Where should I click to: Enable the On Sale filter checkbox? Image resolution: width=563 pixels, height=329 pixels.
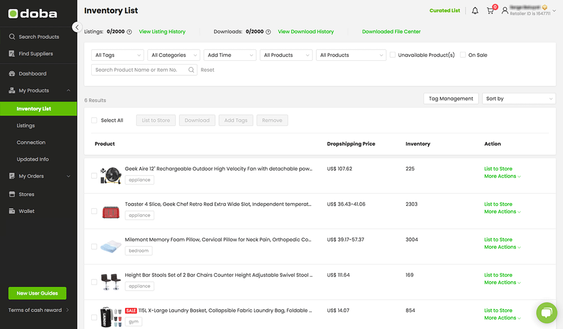tap(463, 55)
